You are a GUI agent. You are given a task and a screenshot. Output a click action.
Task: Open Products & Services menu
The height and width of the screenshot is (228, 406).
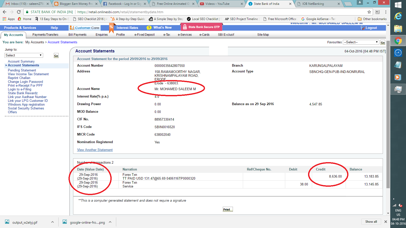click(20, 28)
